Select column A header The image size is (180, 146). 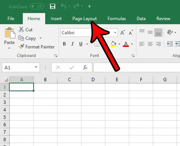(x=22, y=80)
